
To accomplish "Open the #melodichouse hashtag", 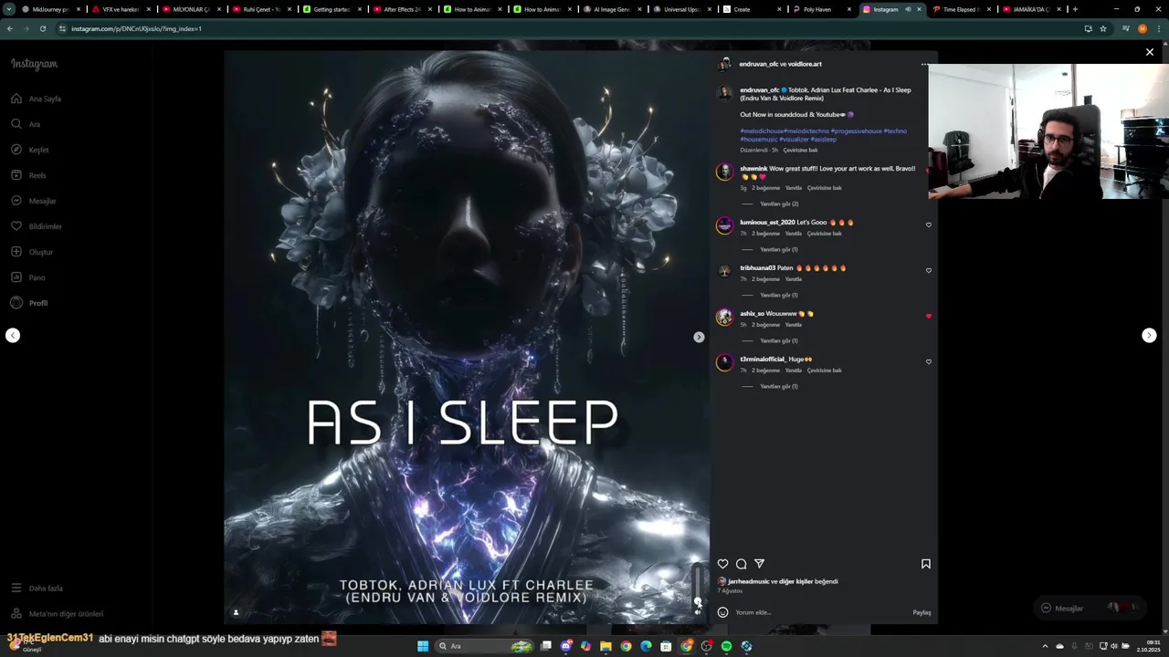I will coord(762,130).
